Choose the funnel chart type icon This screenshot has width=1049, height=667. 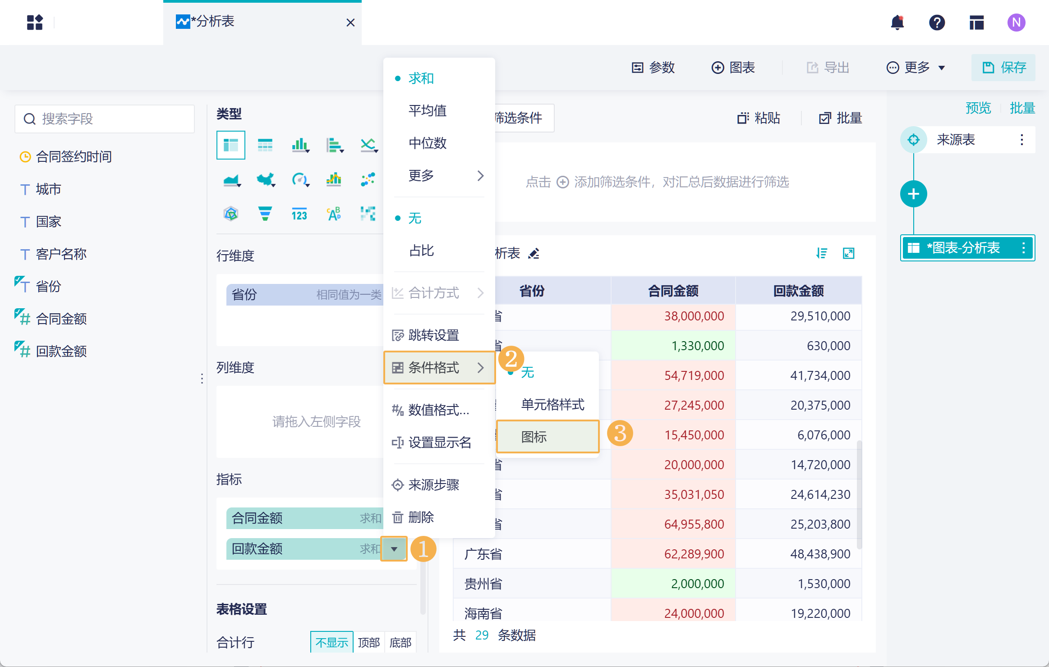click(265, 214)
